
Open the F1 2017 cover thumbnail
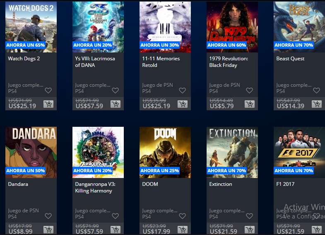(x=299, y=152)
